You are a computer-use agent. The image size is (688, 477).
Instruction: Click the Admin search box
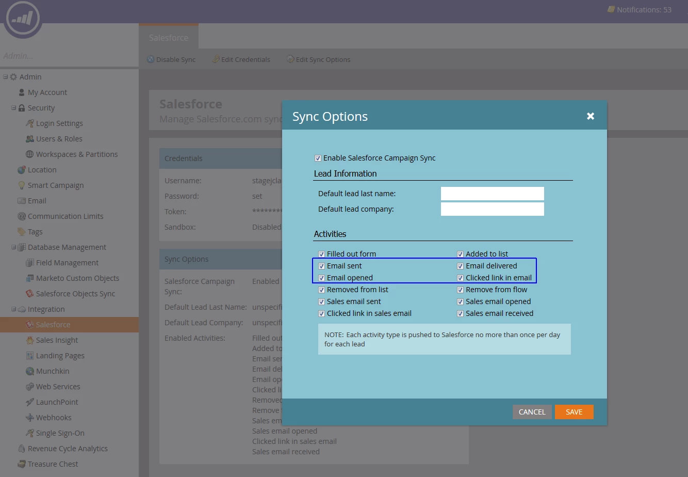click(69, 56)
